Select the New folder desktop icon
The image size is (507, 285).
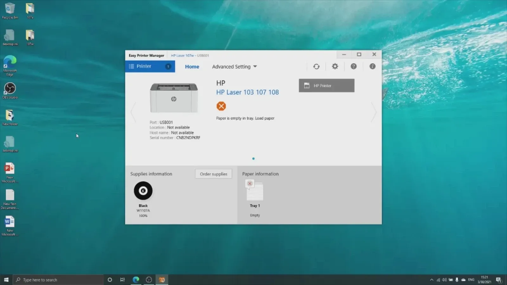coord(10,117)
